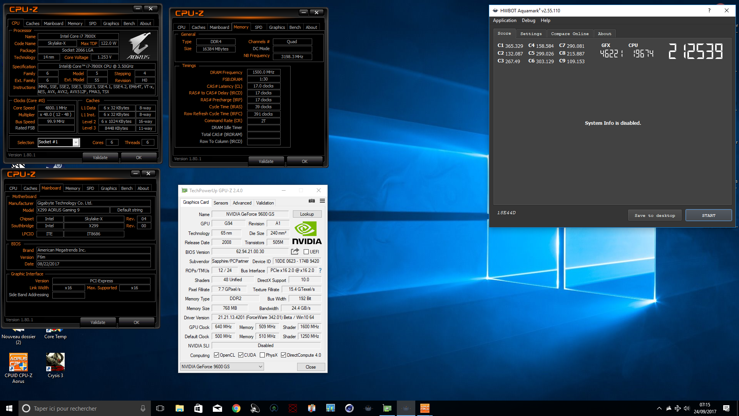Viewport: 739px width, 416px height.
Task: Click OK in CPU-Z Mainboard window
Action: (136, 322)
